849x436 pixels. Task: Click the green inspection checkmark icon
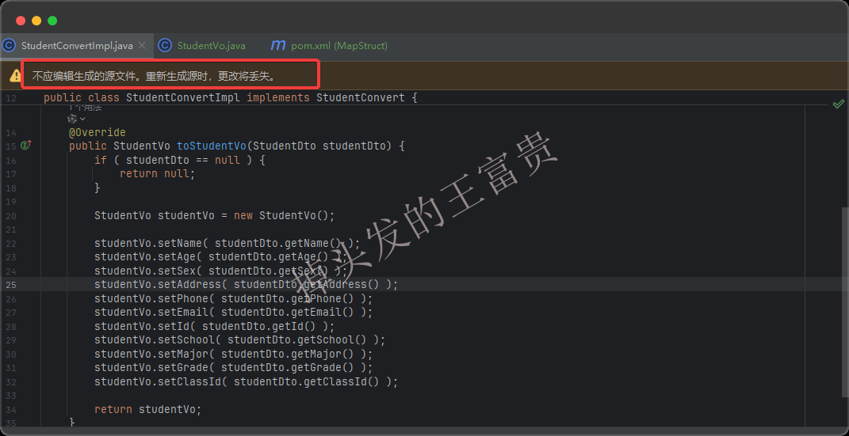(838, 104)
